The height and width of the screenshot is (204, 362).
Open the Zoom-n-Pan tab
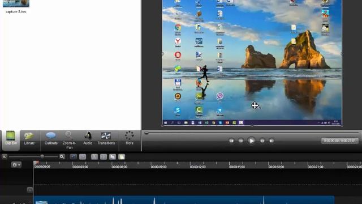pos(69,140)
